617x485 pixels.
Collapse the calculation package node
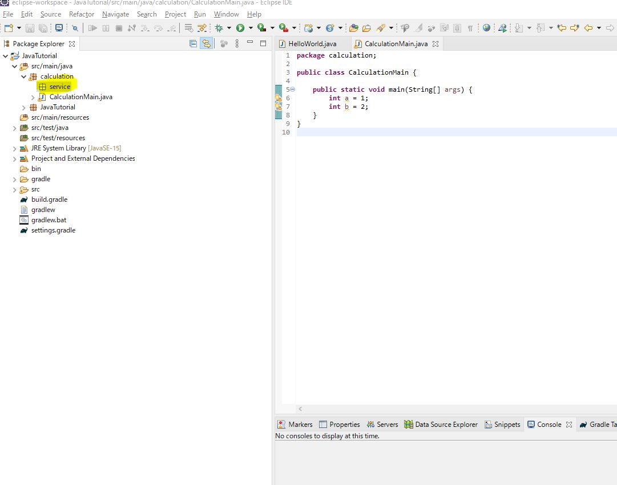(x=23, y=76)
